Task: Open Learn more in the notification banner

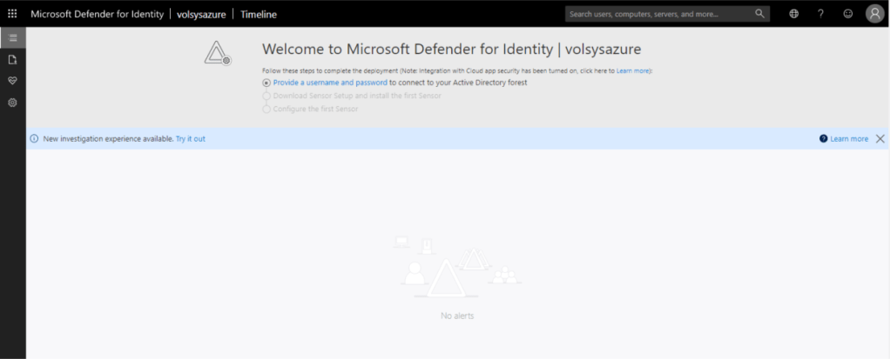Action: pos(848,139)
